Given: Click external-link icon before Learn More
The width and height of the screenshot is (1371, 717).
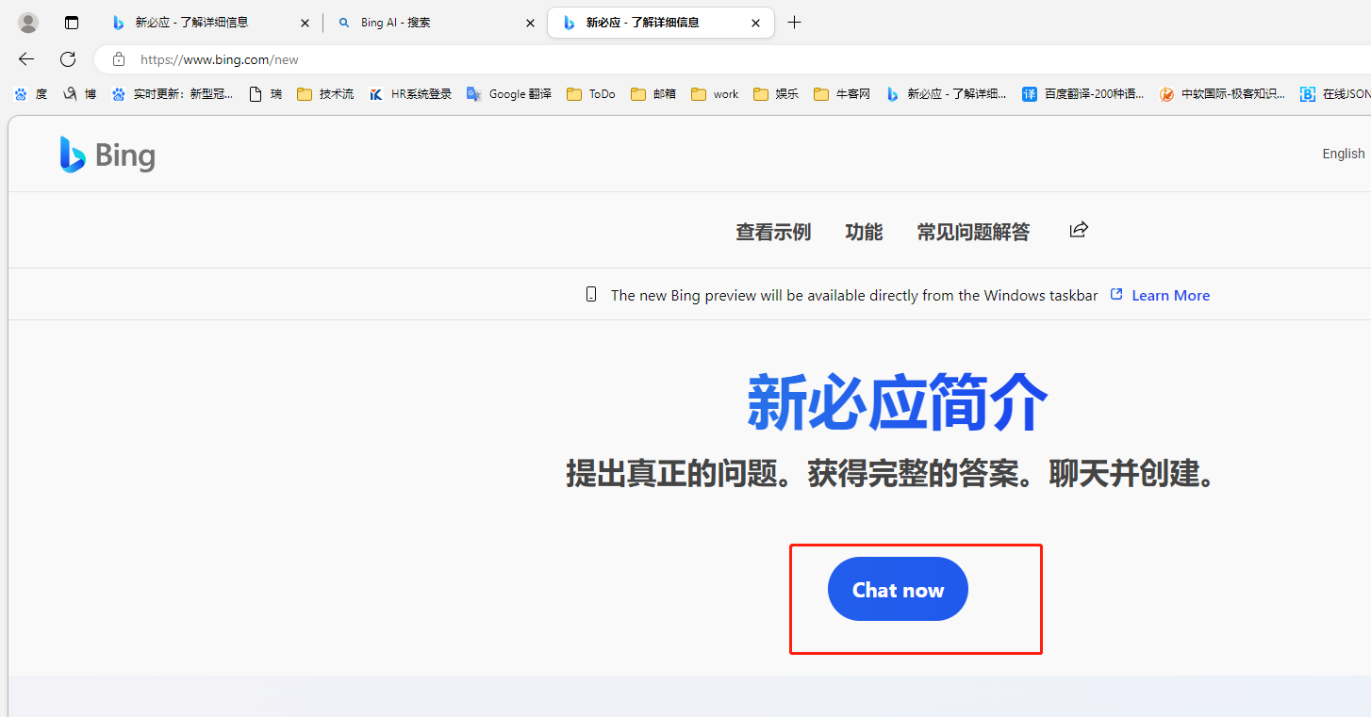Looking at the screenshot, I should point(1116,295).
